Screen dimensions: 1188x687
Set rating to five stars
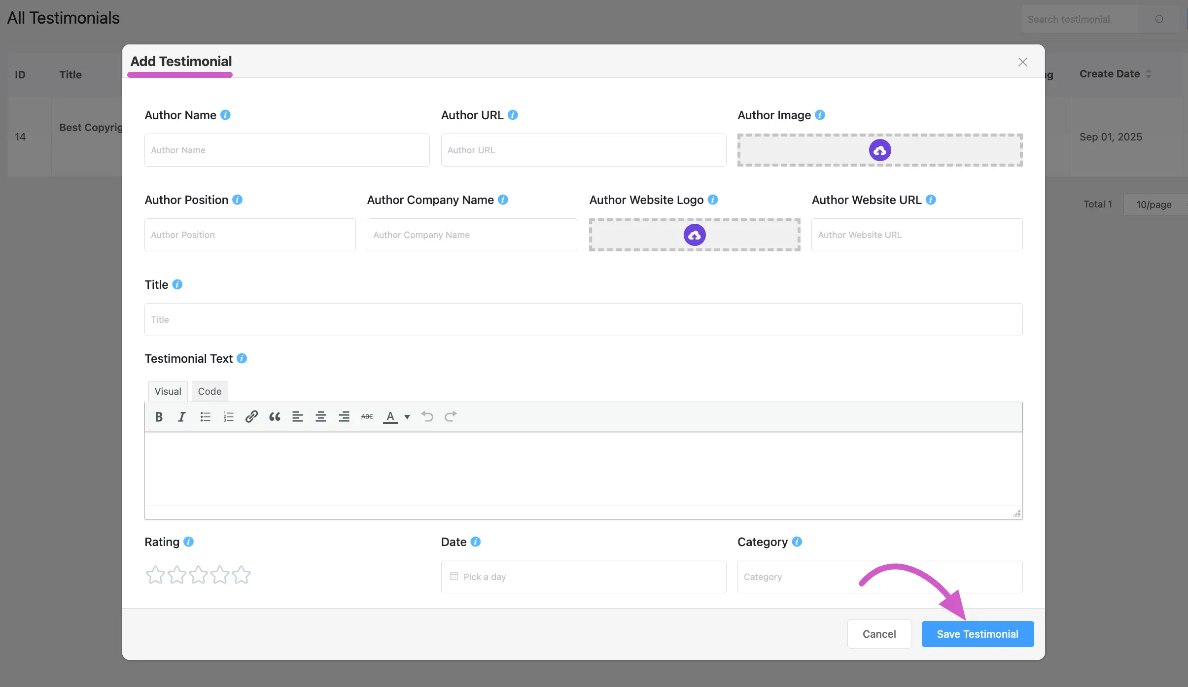point(242,575)
